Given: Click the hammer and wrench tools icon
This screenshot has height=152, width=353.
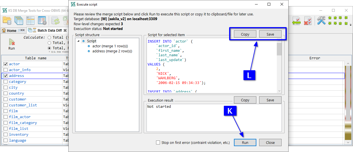Looking at the screenshot, I should (321, 20).
